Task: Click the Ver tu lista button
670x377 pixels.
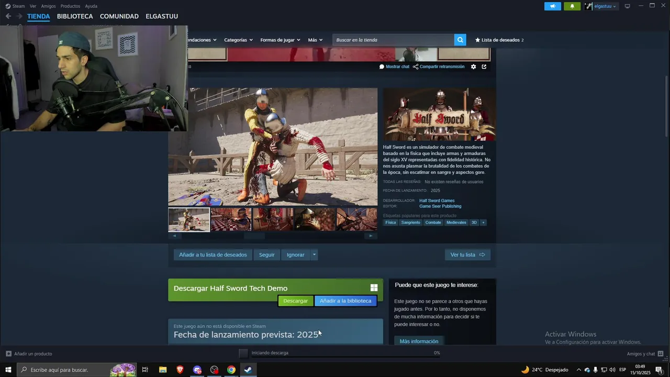Action: pyautogui.click(x=467, y=254)
